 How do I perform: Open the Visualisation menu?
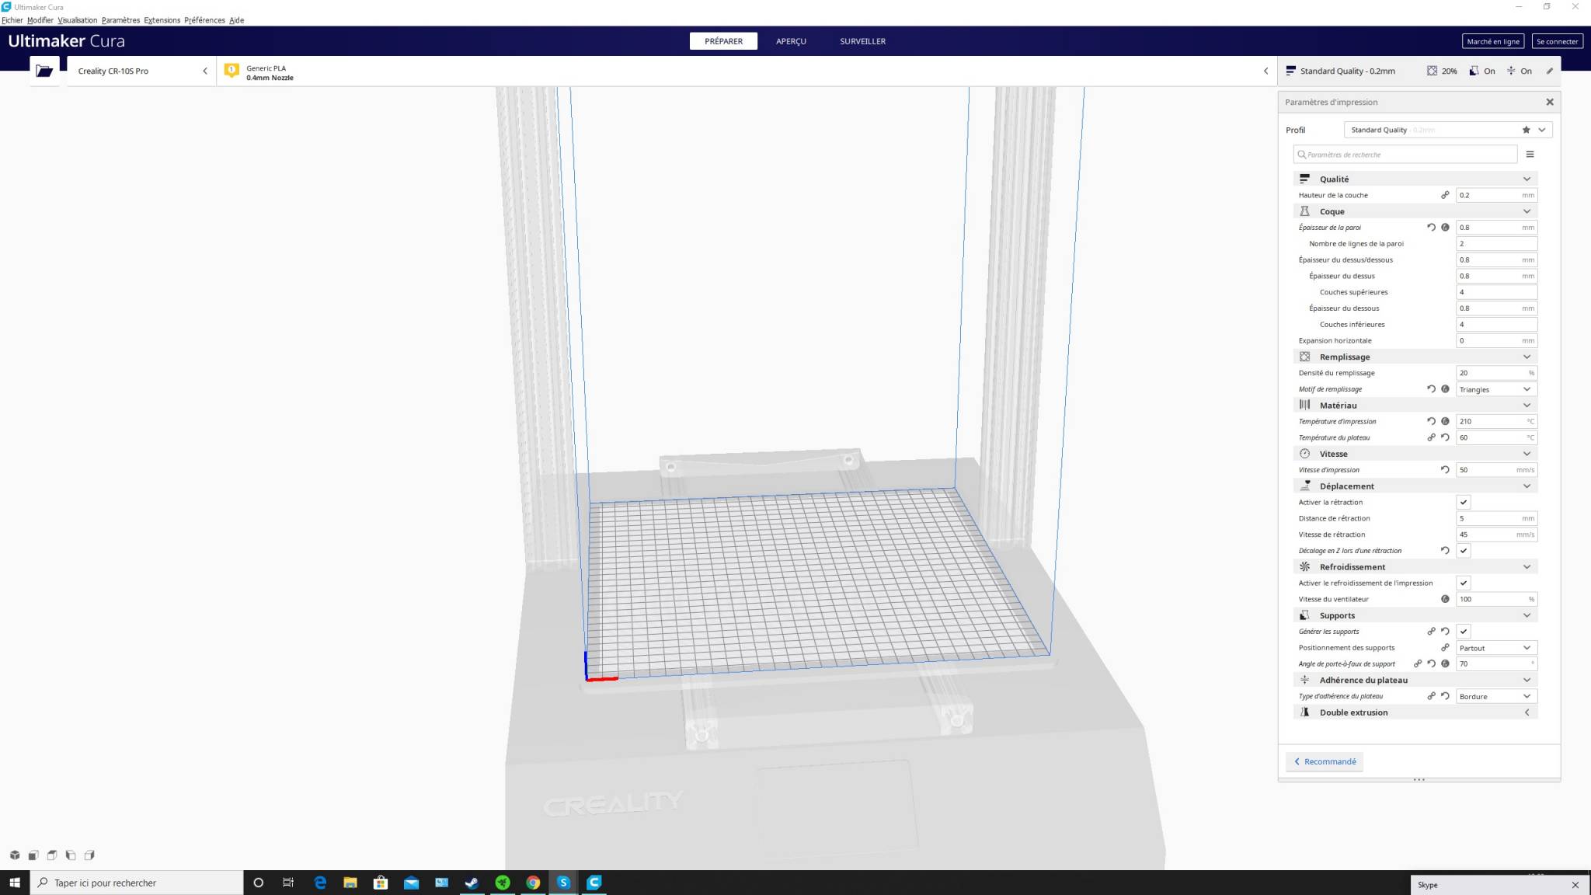[x=78, y=20]
